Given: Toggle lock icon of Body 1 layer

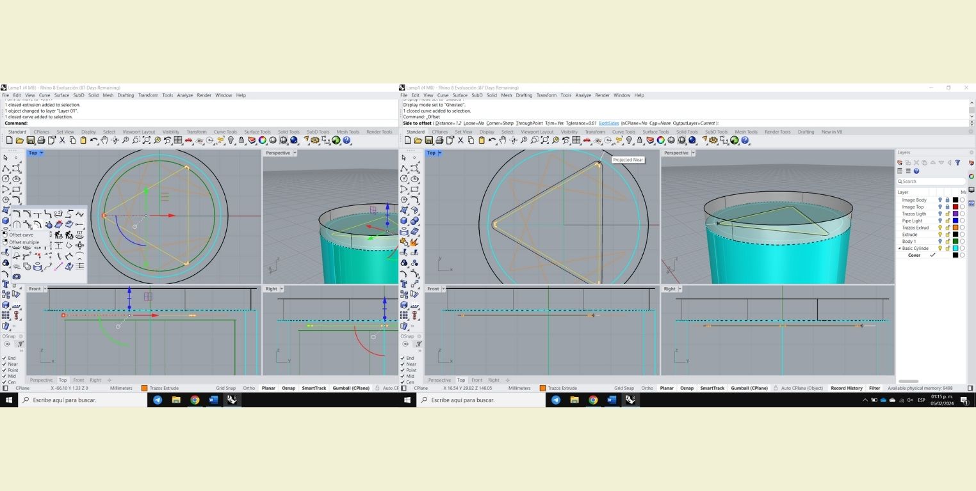Looking at the screenshot, I should coord(948,242).
